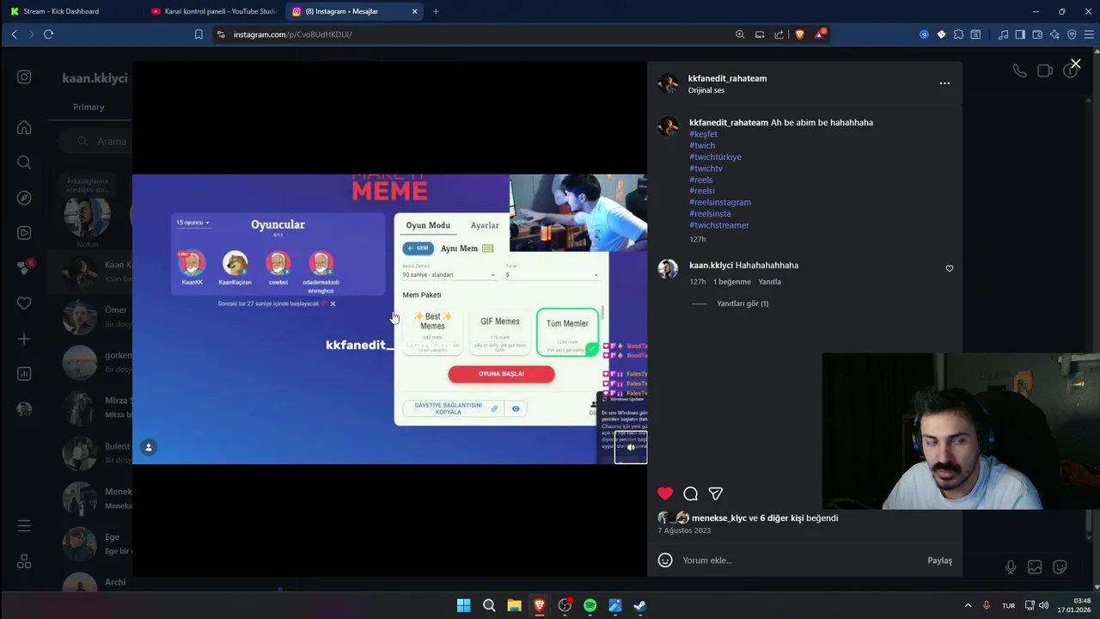This screenshot has width=1100, height=619.
Task: Open the emoji picker in comment box
Action: point(664,561)
